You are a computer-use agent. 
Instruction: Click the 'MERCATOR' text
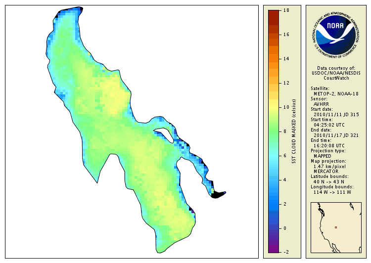click(x=326, y=171)
